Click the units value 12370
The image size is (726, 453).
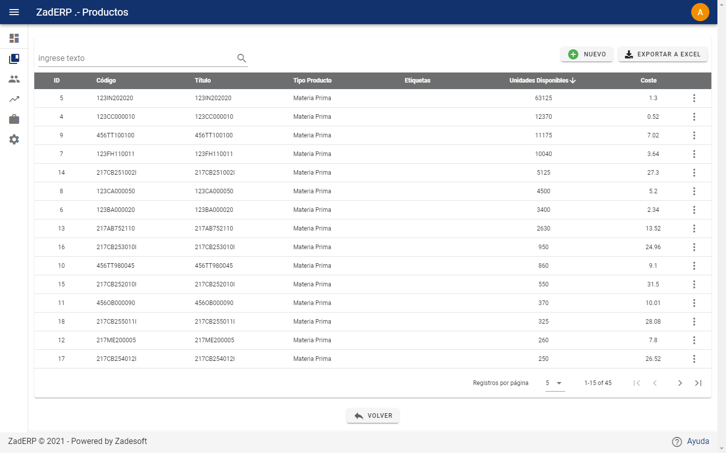click(x=543, y=117)
